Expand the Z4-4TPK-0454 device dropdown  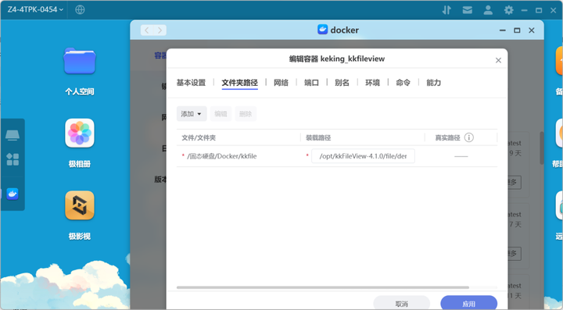tap(35, 9)
